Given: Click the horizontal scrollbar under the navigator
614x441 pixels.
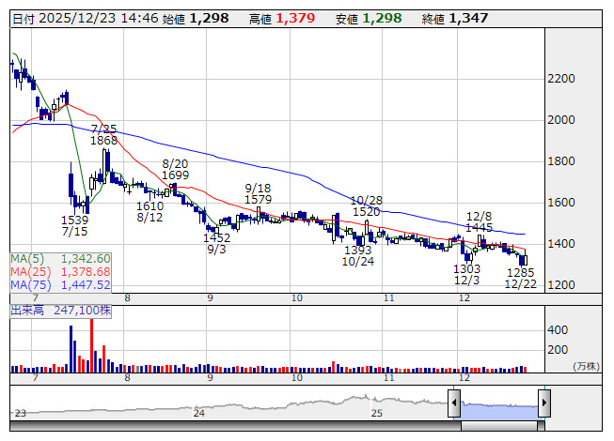Looking at the screenshot, I should 282,423.
